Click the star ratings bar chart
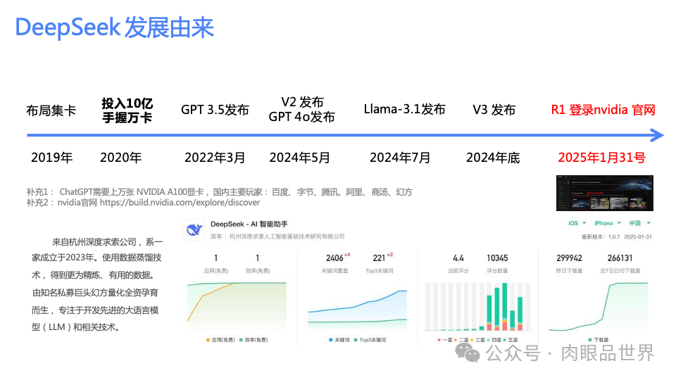This screenshot has width=676, height=380. (x=477, y=306)
